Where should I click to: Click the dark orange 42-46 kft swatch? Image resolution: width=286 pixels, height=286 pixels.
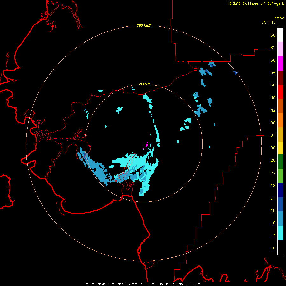[281, 106]
